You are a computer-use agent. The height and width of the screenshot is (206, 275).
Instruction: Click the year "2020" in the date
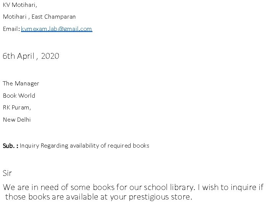coord(50,56)
